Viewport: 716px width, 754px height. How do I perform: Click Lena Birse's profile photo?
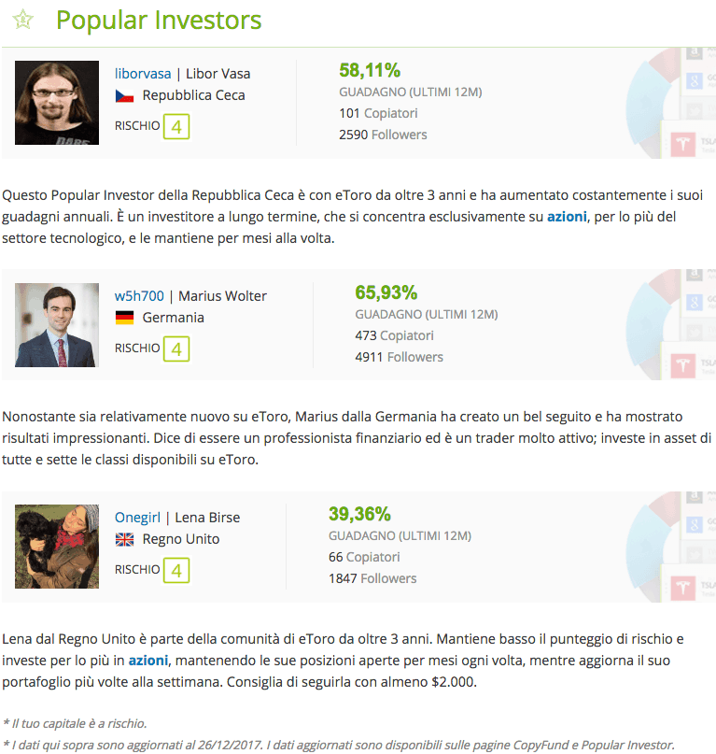57,547
